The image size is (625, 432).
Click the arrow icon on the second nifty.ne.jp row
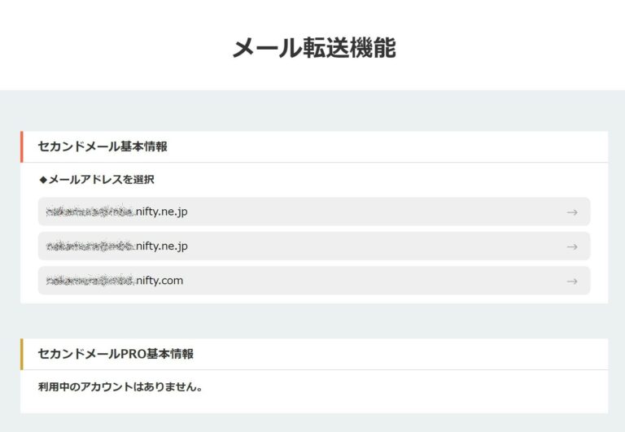(x=572, y=247)
